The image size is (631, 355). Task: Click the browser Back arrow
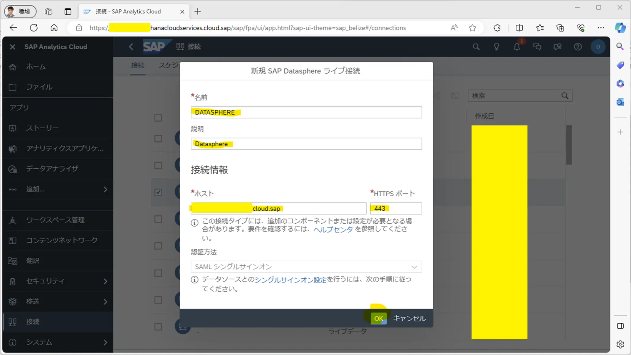click(13, 28)
